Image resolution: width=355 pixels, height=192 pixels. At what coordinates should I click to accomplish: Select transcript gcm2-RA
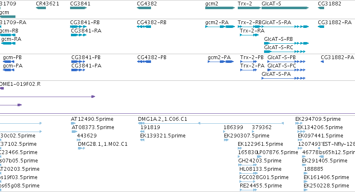pyautogui.click(x=220, y=27)
